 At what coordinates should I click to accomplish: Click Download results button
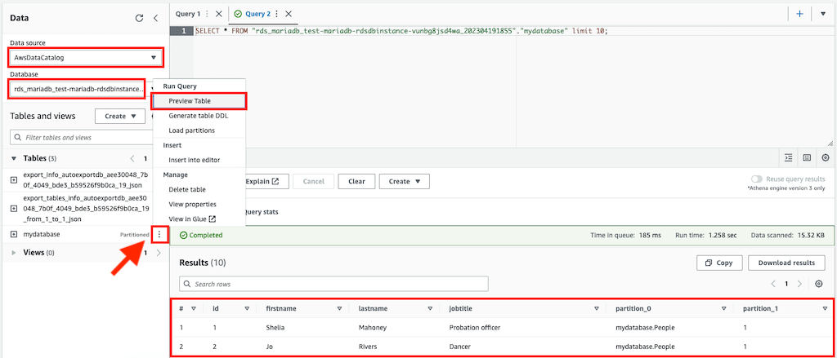pyautogui.click(x=787, y=263)
